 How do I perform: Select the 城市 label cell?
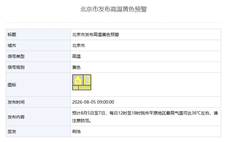click(38, 45)
